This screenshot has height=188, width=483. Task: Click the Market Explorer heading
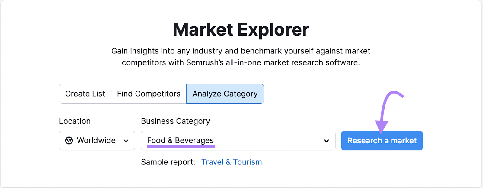(241, 29)
